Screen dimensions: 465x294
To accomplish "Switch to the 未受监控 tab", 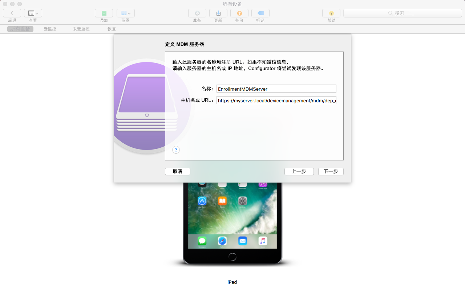I will [81, 29].
